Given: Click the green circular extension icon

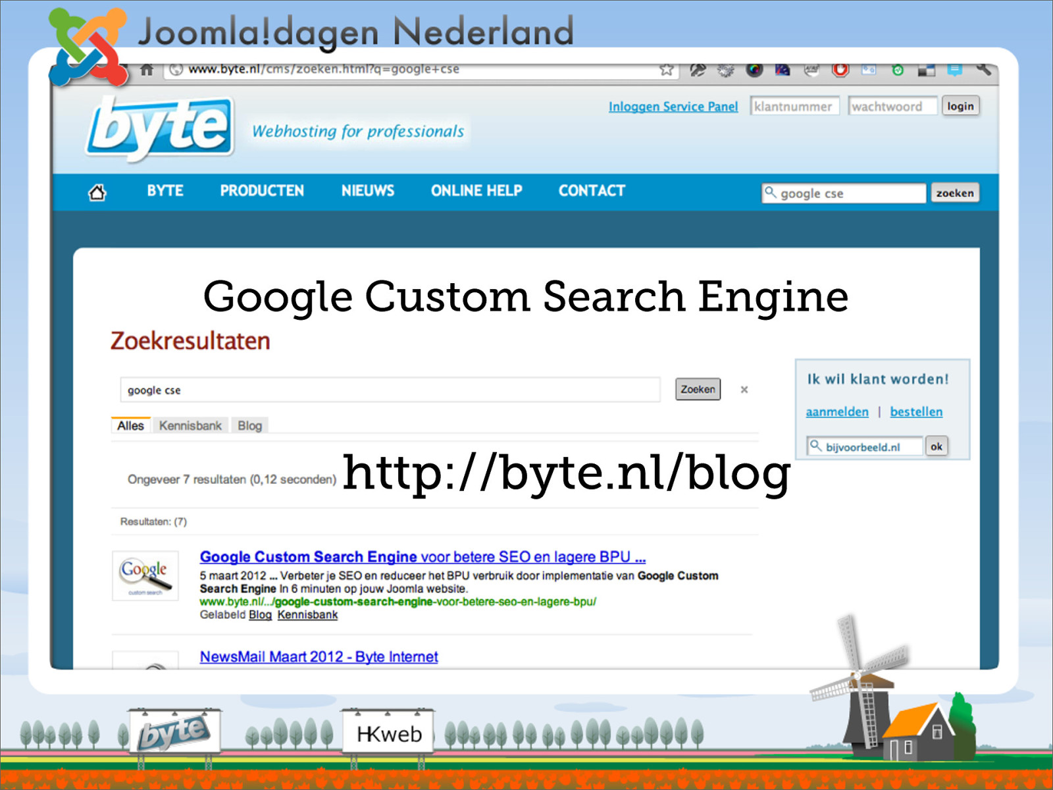Looking at the screenshot, I should pyautogui.click(x=898, y=70).
